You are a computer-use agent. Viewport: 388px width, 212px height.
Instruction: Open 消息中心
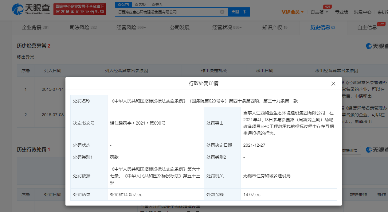(x=363, y=12)
